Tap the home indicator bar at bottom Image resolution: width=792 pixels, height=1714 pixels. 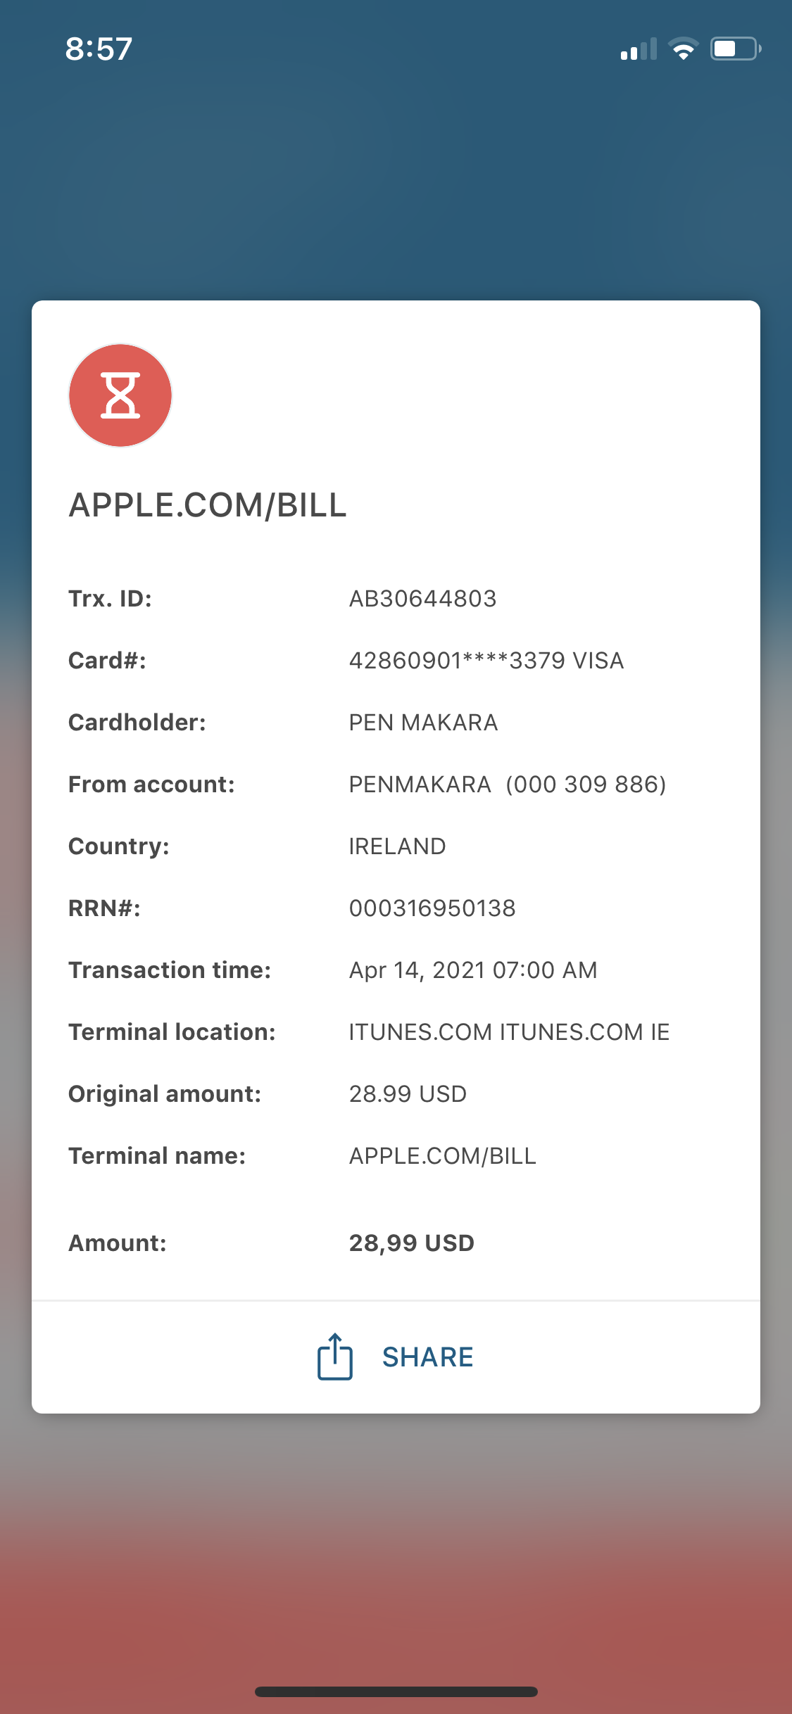click(x=396, y=1691)
